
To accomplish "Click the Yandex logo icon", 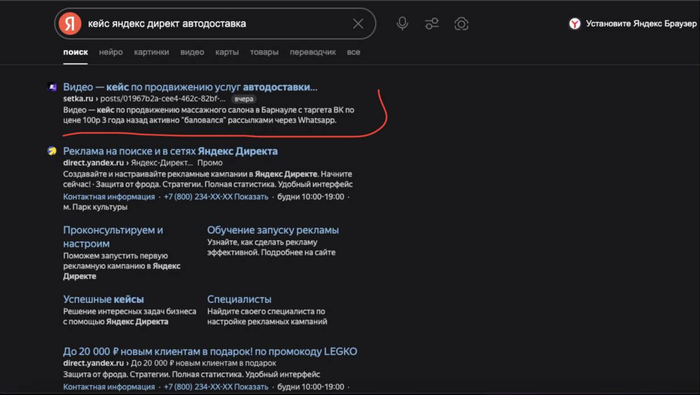I will (x=70, y=23).
